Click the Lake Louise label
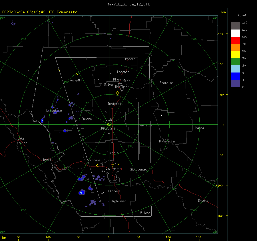 coord(22,141)
